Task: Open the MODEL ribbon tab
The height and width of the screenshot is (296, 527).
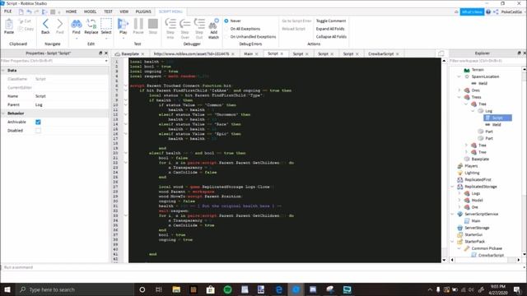Action: coord(90,12)
